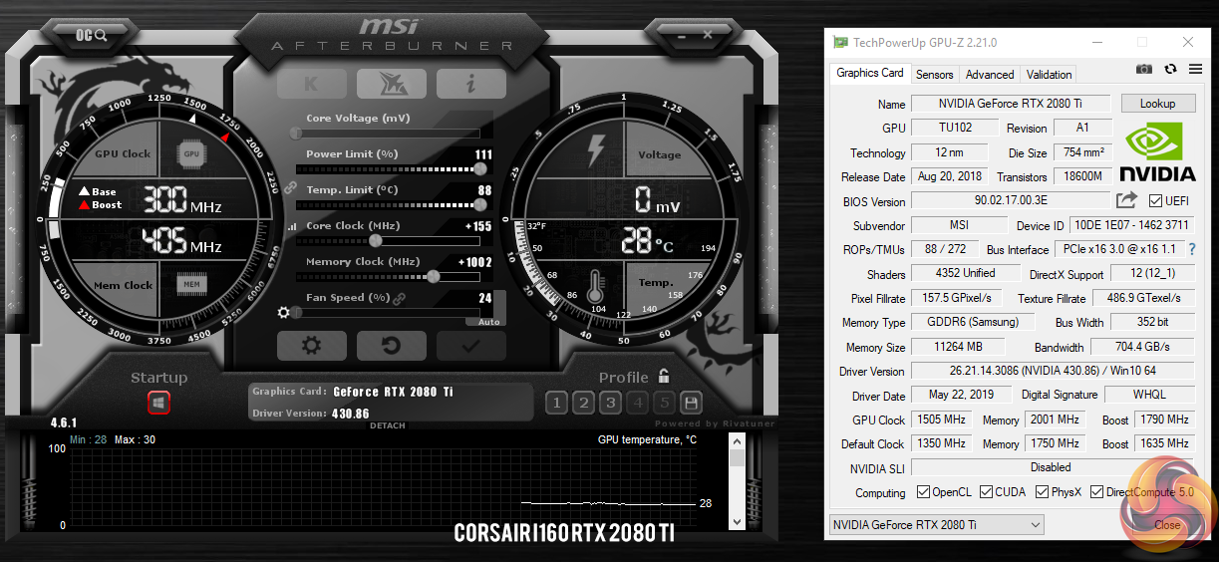Click the Bus Interface question mark

1191,249
